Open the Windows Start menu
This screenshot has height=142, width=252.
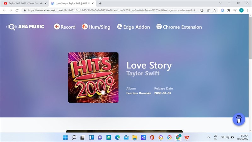pyautogui.click(x=65, y=138)
